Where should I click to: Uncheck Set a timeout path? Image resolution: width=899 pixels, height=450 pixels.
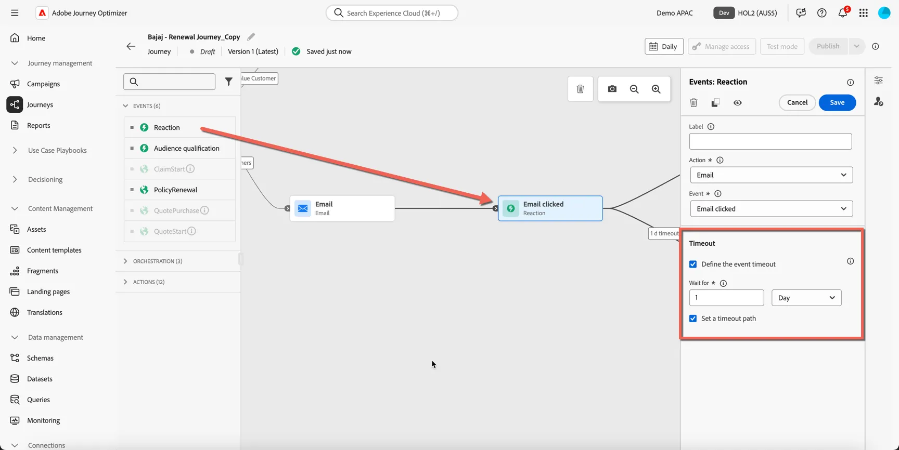click(x=693, y=319)
